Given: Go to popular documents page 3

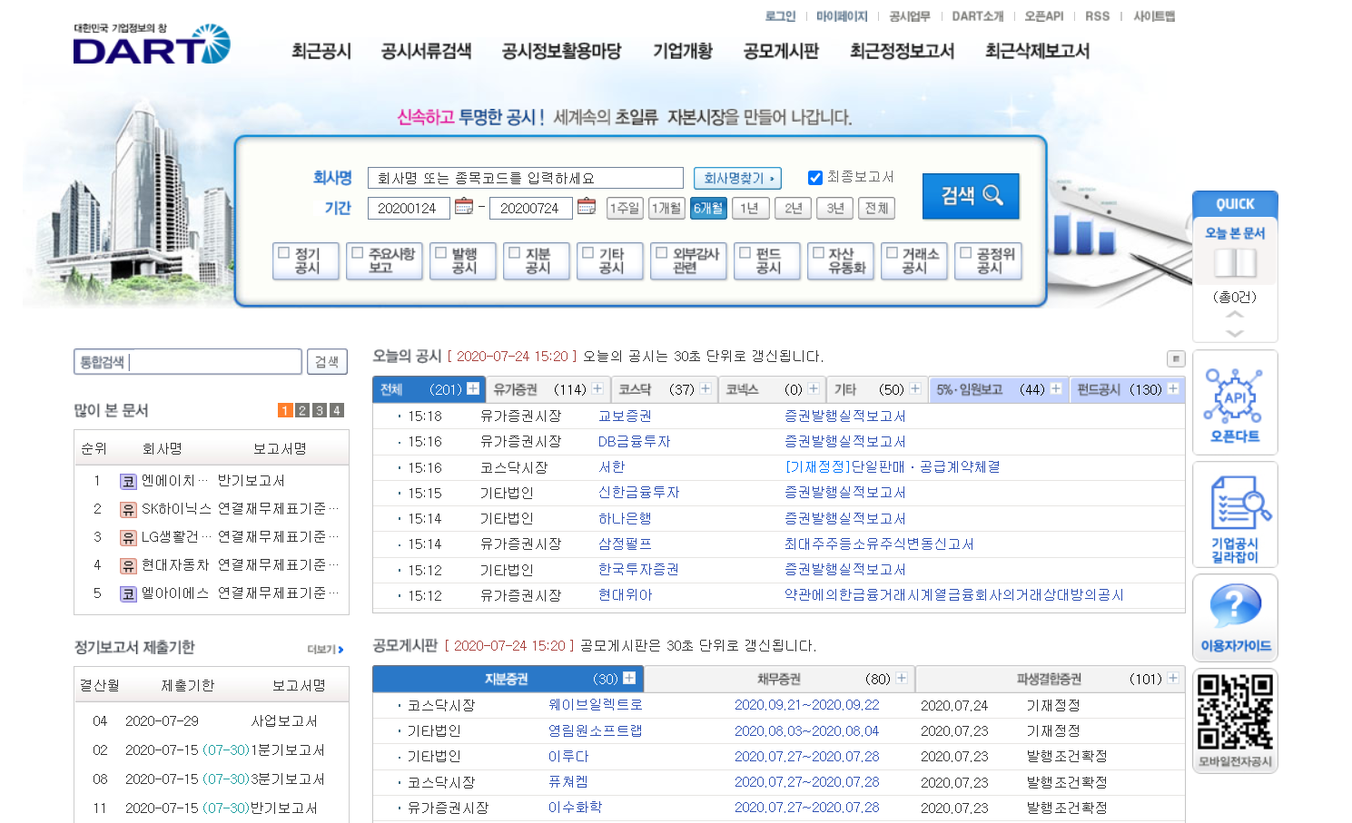Looking at the screenshot, I should click(x=320, y=410).
